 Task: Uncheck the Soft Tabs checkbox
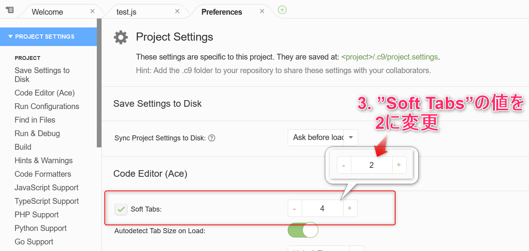coord(121,209)
